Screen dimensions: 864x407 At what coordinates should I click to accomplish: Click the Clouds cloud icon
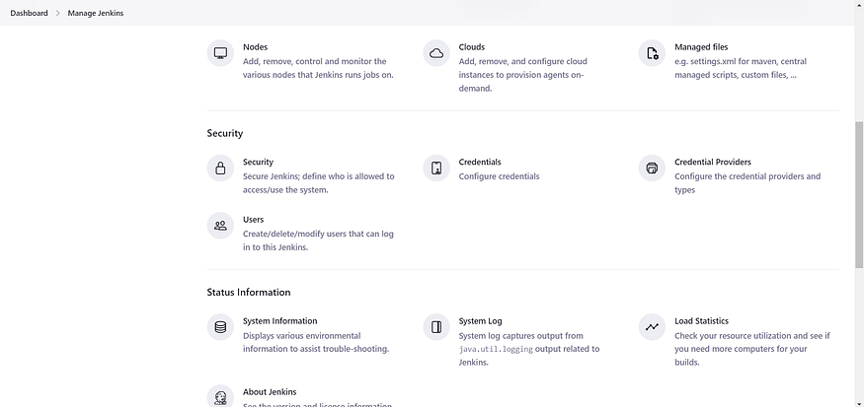point(436,52)
